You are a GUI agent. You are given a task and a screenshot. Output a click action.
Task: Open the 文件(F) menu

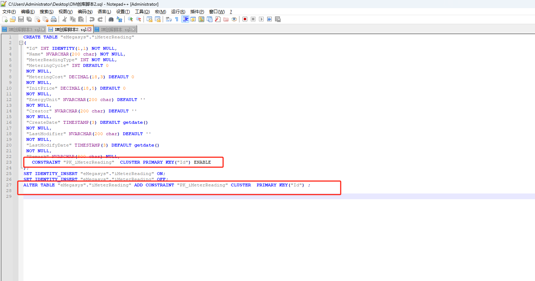coord(9,12)
